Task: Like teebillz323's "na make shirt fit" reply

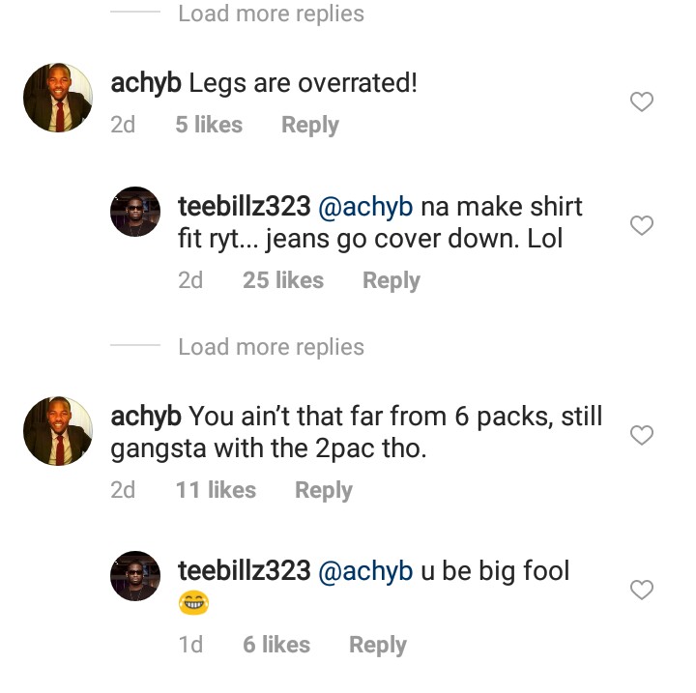Action: [x=642, y=225]
